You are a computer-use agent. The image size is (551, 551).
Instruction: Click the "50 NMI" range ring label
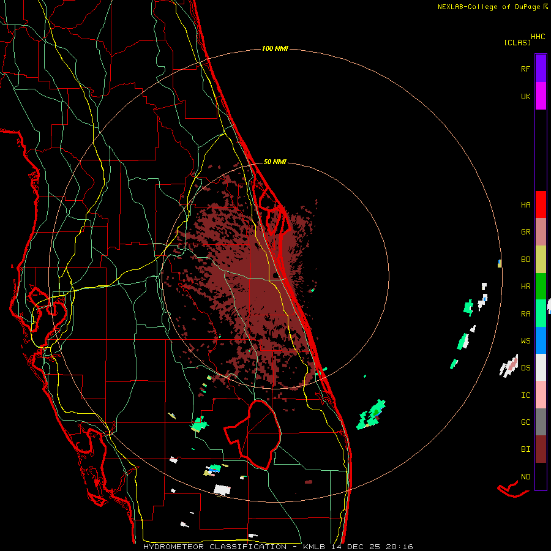275,162
